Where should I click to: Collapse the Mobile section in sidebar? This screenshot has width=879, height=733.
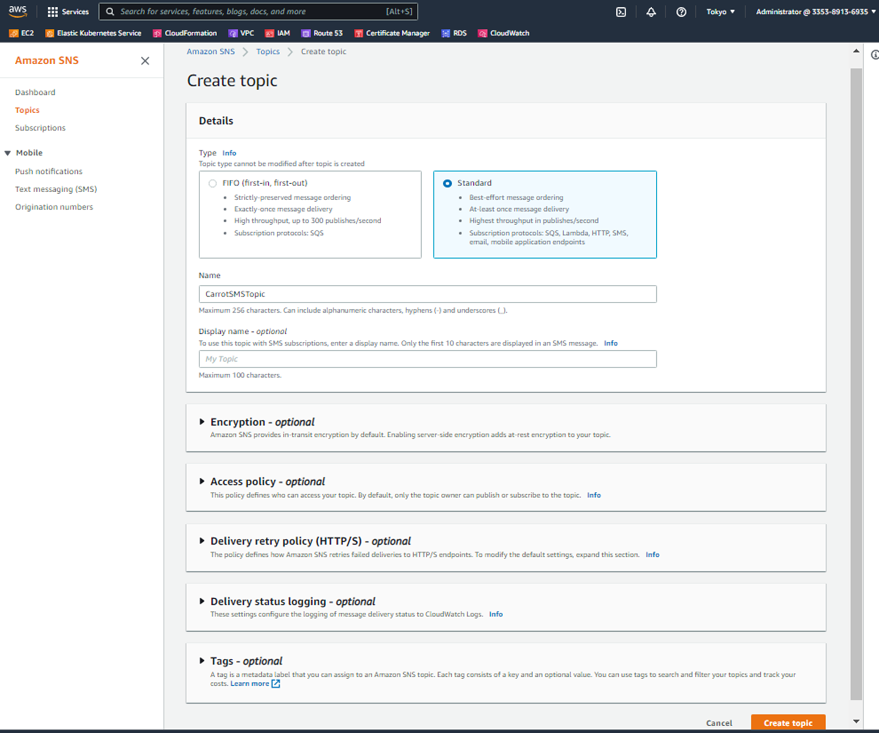point(7,153)
